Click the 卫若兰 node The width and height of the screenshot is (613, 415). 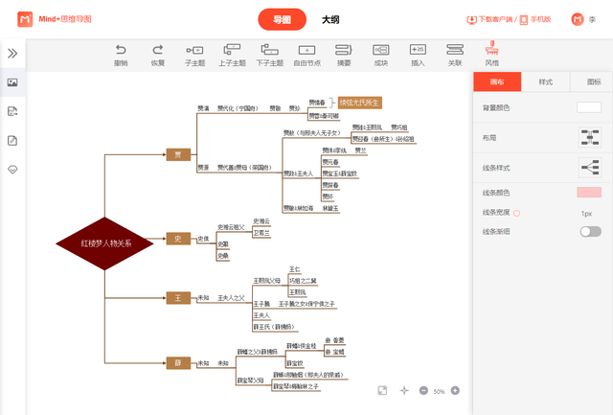click(x=261, y=233)
